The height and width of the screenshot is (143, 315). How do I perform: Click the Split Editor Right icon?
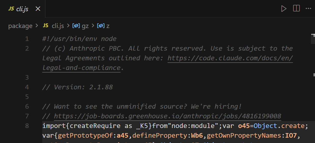296,9
